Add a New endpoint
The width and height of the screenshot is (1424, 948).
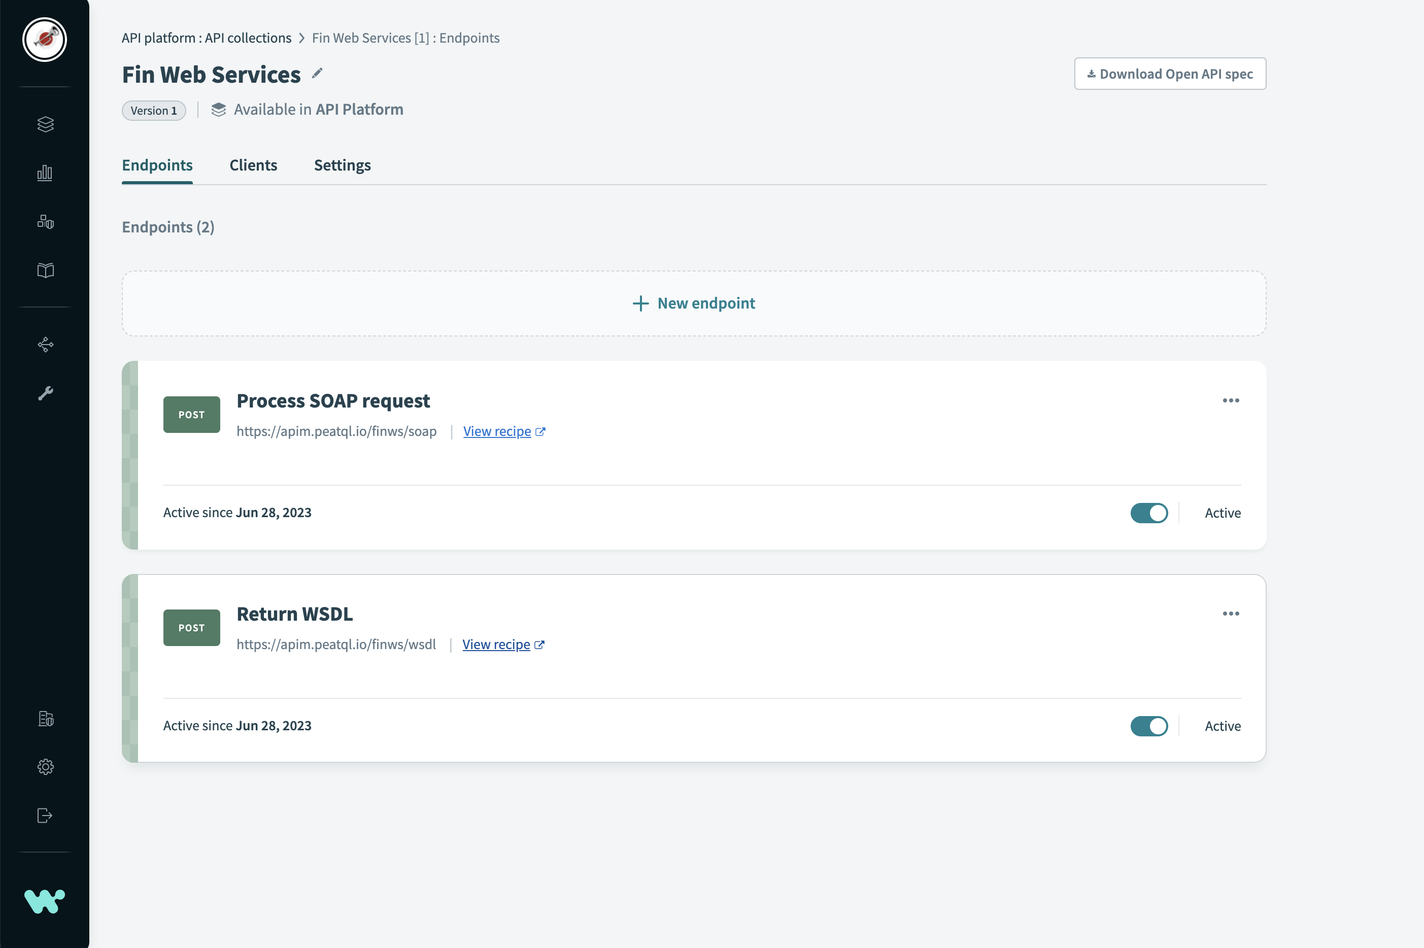[693, 303]
